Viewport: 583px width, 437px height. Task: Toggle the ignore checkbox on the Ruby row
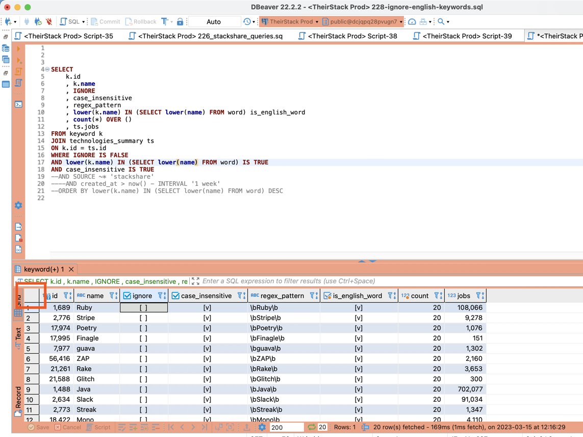143,307
